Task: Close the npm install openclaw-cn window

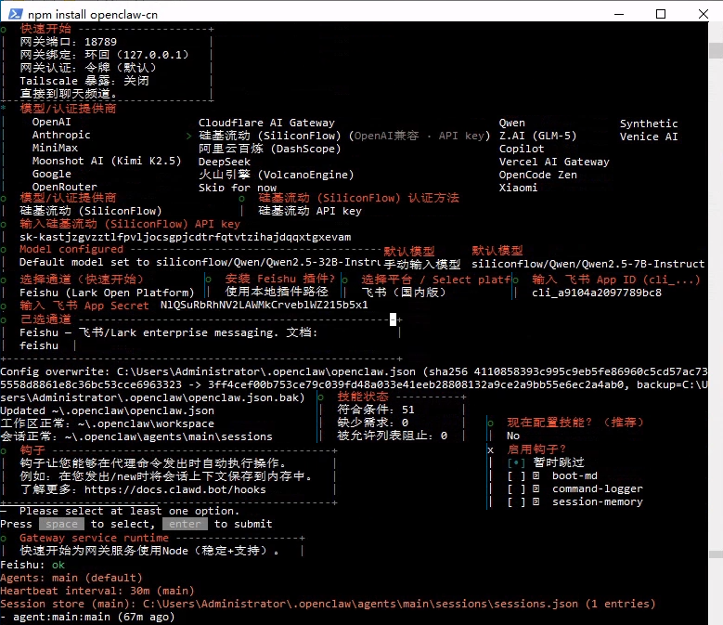Action: pos(704,14)
